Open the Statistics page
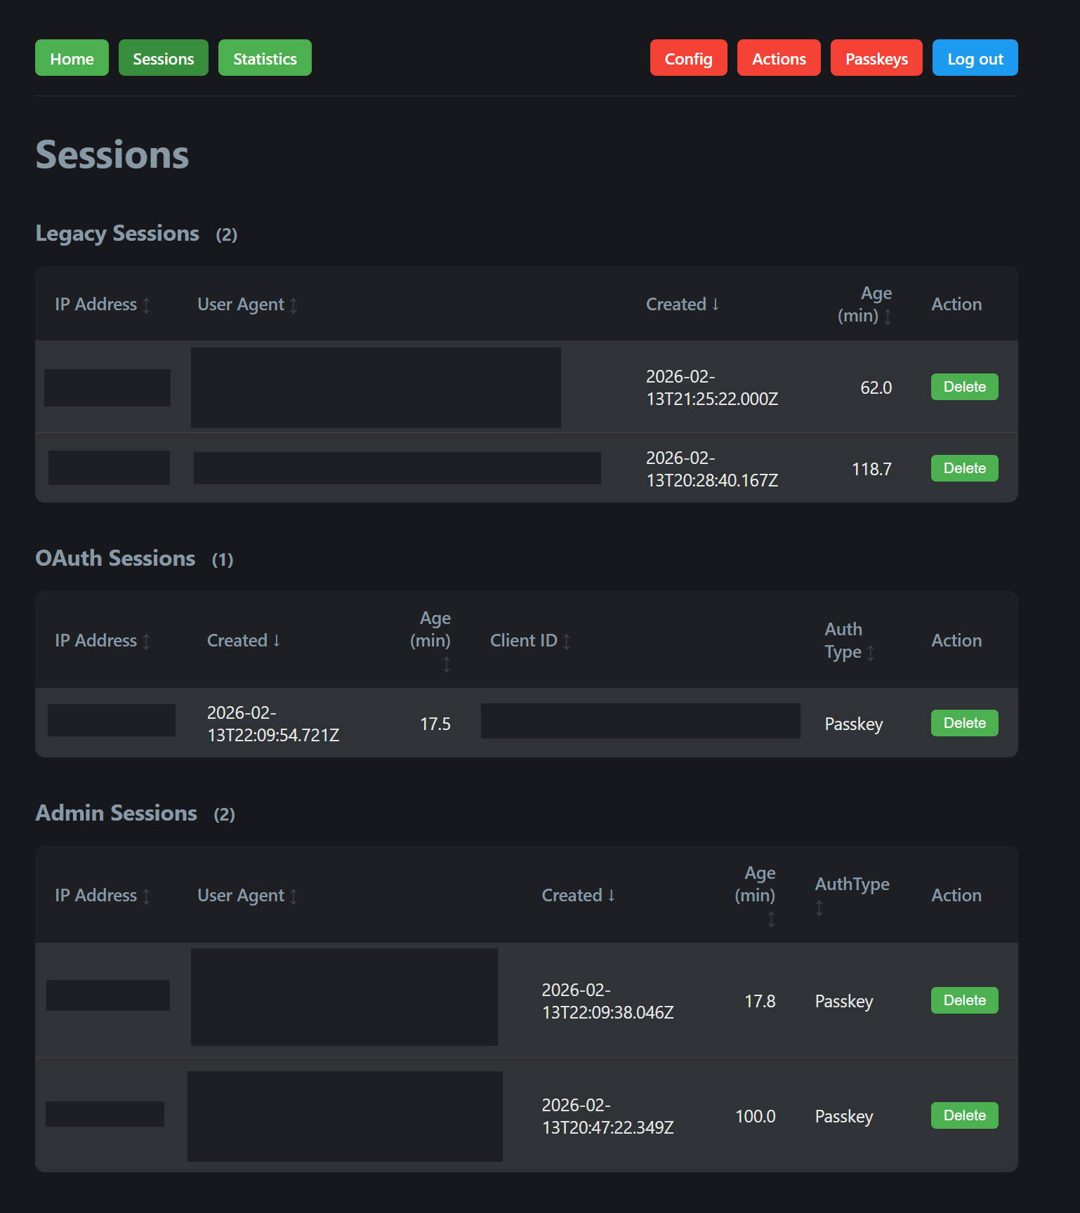The height and width of the screenshot is (1213, 1080). pyautogui.click(x=265, y=58)
